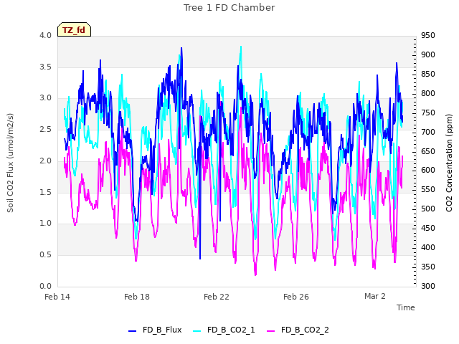
Task: Click the chart title Tree 1 FD Chamber
Action: pos(229,8)
